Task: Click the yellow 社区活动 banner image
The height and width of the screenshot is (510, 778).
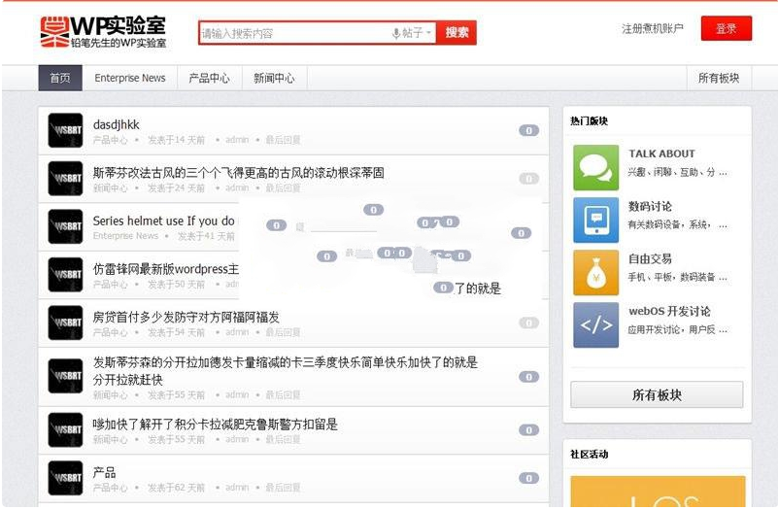Action: [x=658, y=492]
